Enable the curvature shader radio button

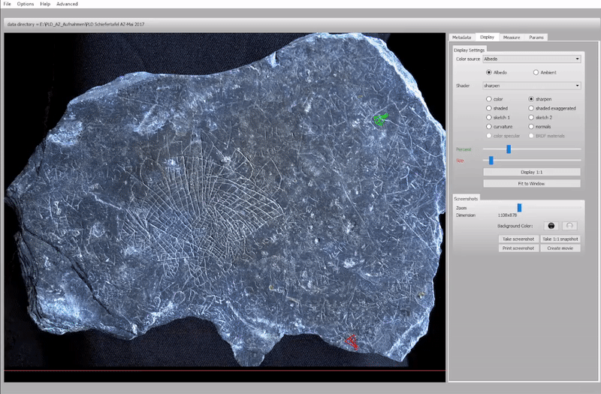click(x=490, y=126)
